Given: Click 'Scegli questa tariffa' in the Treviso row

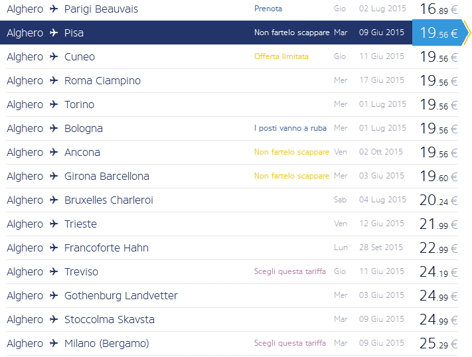Looking at the screenshot, I should pyautogui.click(x=290, y=271).
